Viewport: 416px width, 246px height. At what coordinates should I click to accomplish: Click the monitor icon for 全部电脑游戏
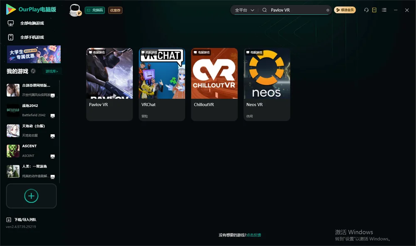[11, 23]
